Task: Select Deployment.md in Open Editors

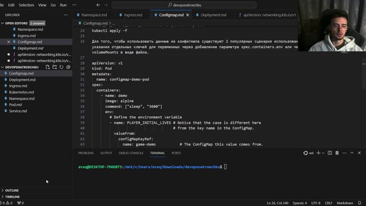Action: tap(30, 48)
